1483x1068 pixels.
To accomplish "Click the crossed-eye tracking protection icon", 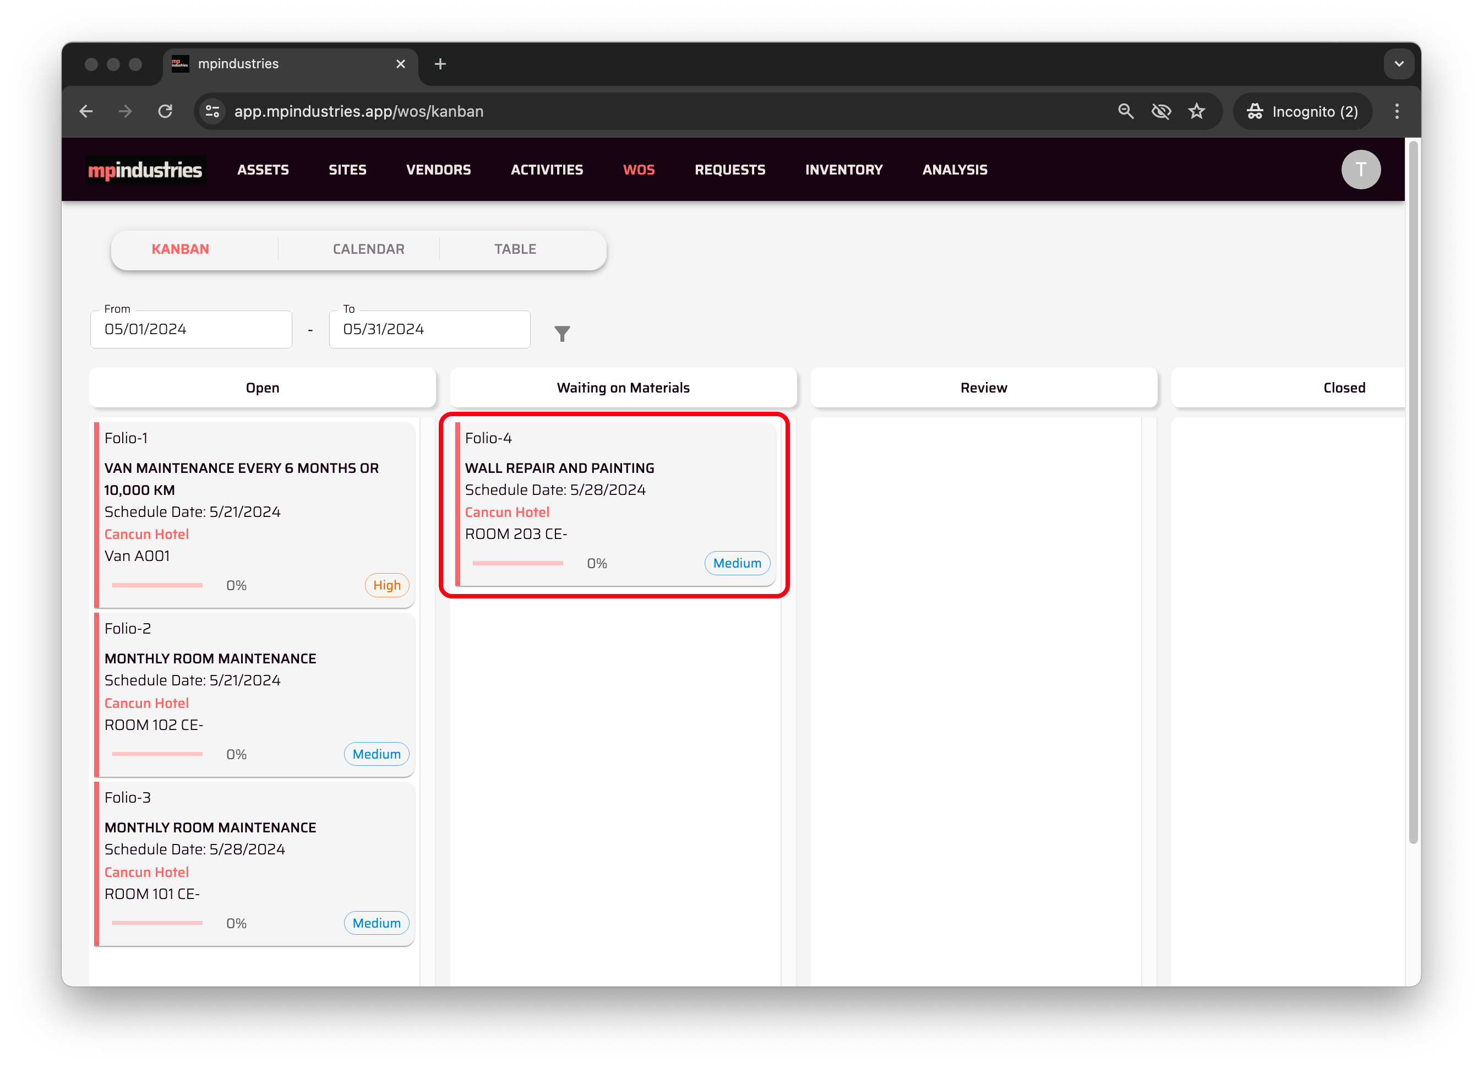I will [x=1160, y=111].
